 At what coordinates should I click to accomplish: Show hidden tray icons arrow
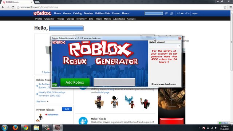[200, 128]
